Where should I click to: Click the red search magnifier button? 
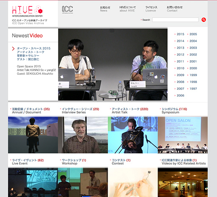pos(203,20)
